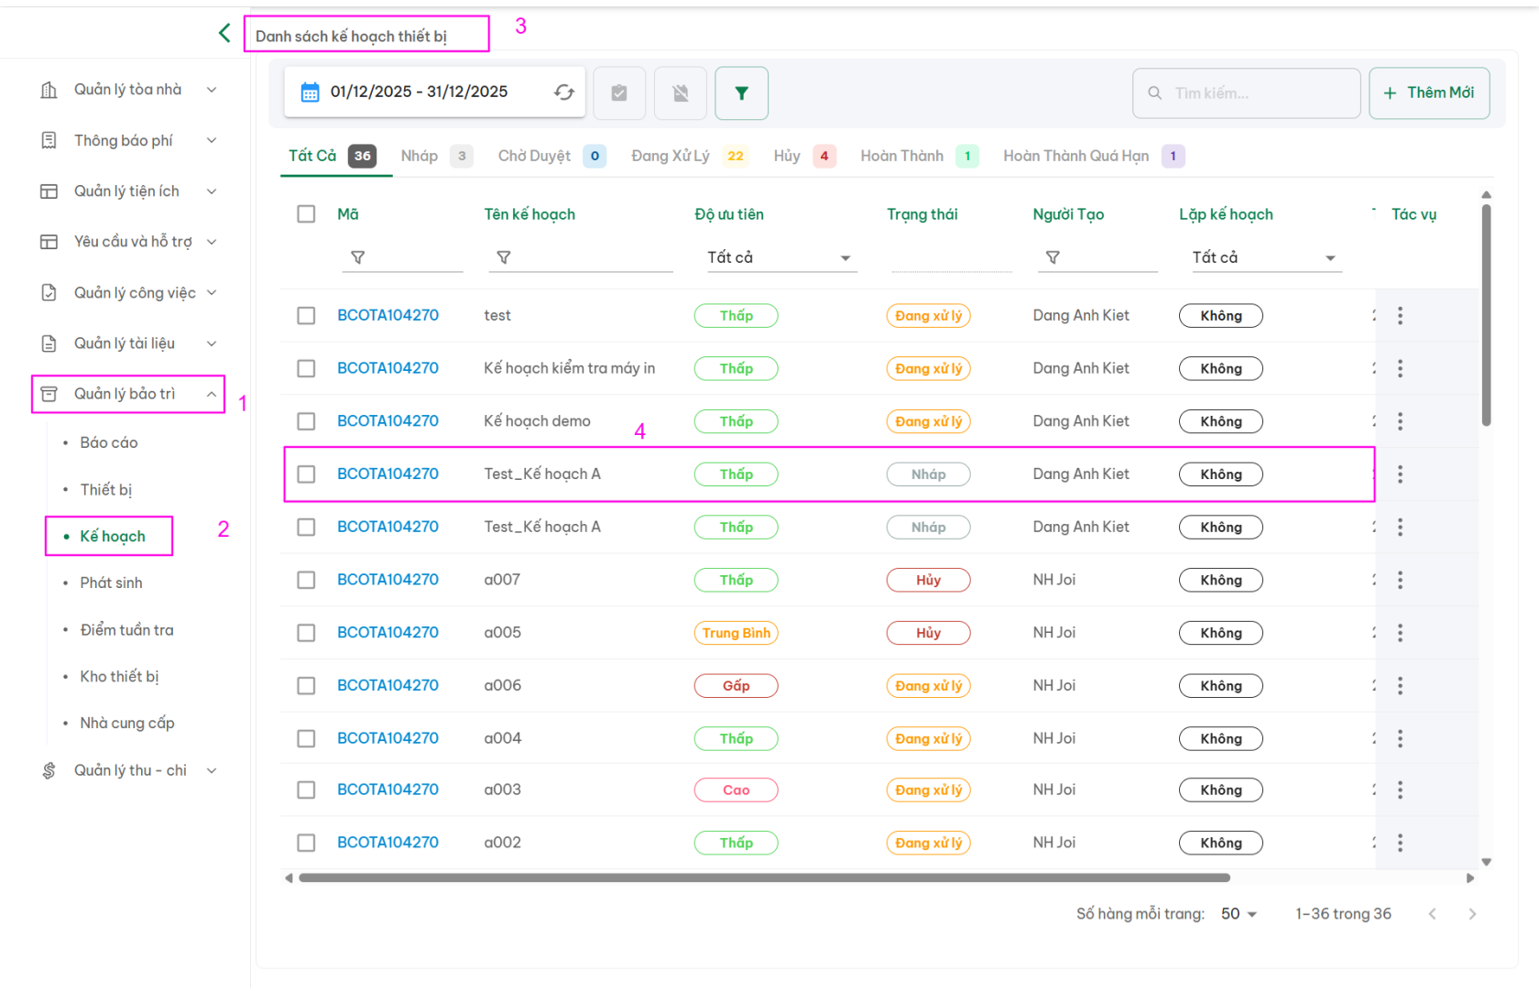The height and width of the screenshot is (991, 1539).
Task: Open Độ ưu tiên 'Tất cả' dropdown
Action: point(779,258)
